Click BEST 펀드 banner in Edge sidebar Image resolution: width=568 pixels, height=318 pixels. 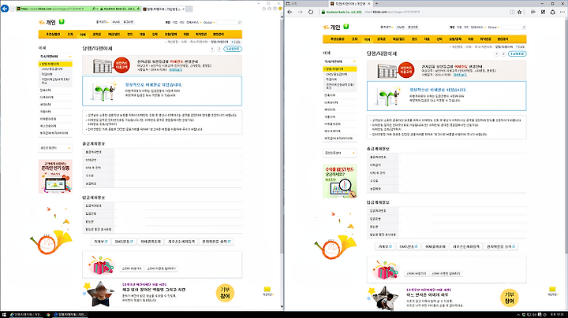(x=340, y=181)
